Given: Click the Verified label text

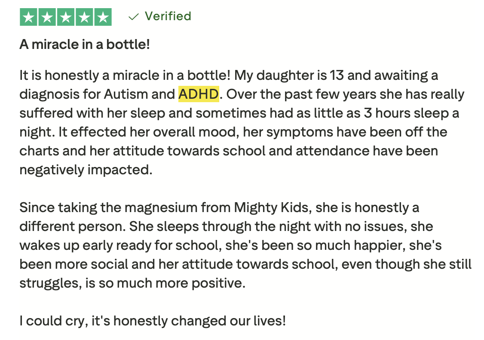Looking at the screenshot, I should (168, 16).
